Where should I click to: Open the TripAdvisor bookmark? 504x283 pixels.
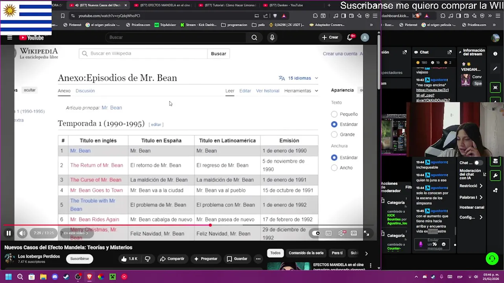pyautogui.click(x=165, y=25)
